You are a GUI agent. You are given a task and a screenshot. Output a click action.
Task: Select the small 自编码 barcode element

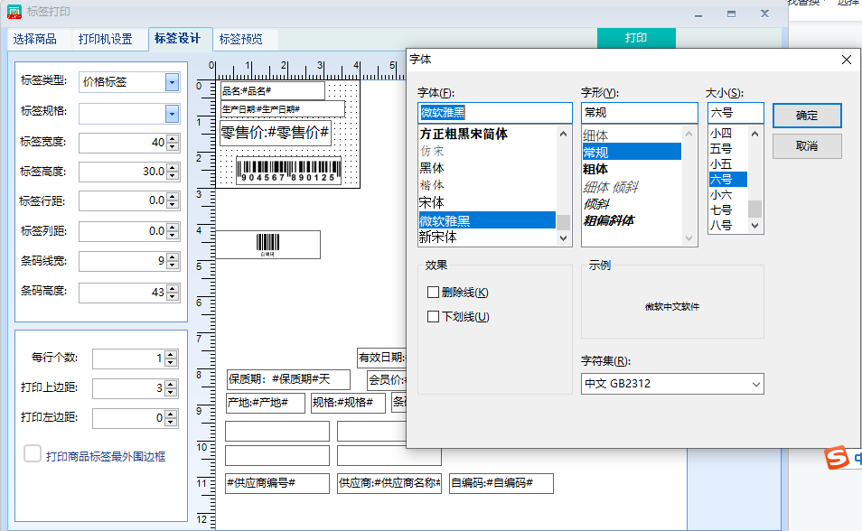(267, 244)
